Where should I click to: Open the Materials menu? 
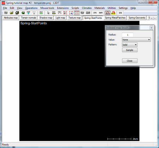pos(100,8)
